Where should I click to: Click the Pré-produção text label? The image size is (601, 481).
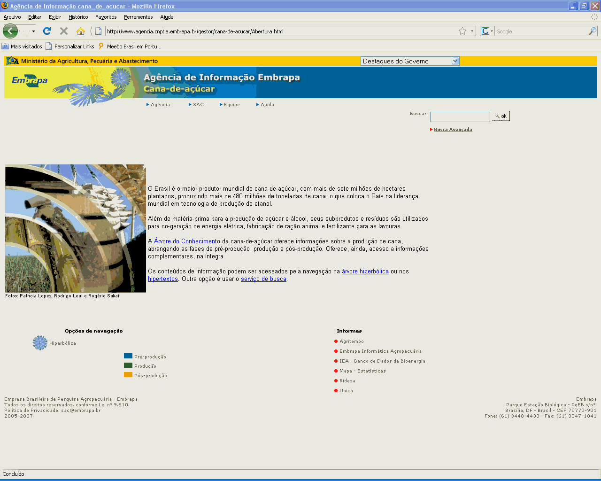point(150,357)
